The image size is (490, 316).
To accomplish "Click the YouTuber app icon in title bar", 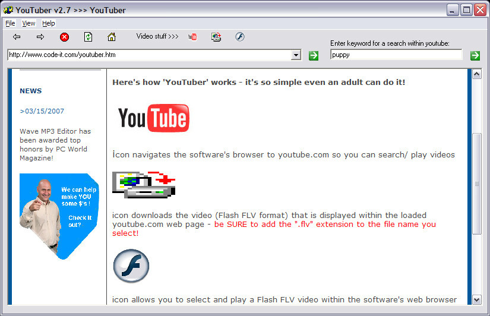I will (8, 10).
